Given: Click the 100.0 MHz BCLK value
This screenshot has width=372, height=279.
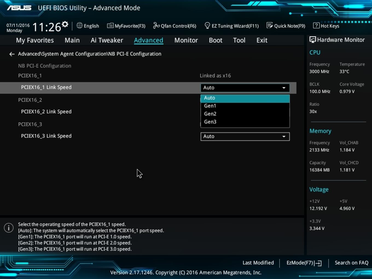Looking at the screenshot, I should (320, 91).
